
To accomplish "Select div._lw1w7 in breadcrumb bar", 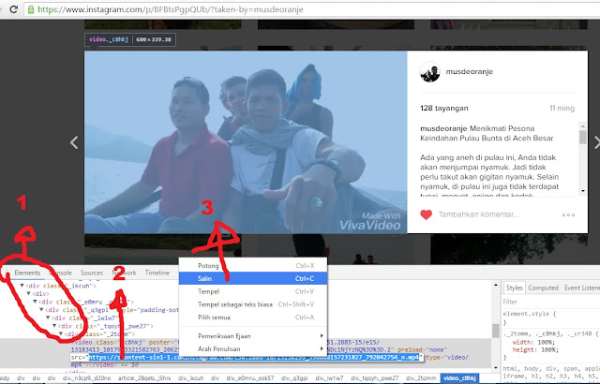I will [x=329, y=377].
